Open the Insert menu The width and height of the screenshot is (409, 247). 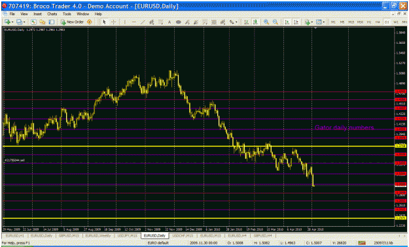(37, 14)
